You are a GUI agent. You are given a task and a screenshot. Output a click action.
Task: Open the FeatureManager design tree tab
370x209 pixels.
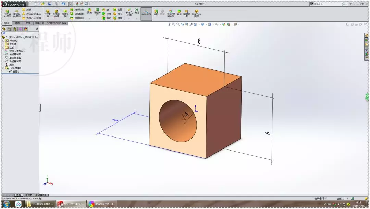click(x=4, y=29)
